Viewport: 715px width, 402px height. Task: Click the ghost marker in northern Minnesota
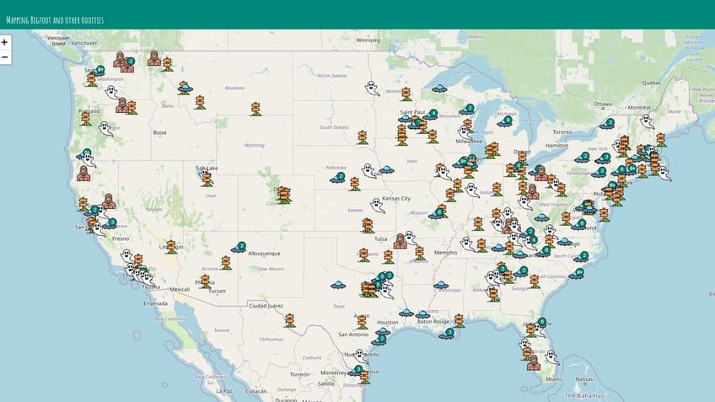(370, 87)
